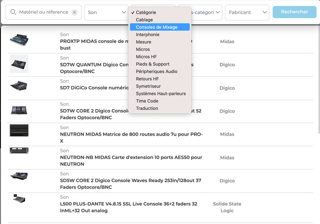This screenshot has height=224, width=320.
Task: Open the SD7W CORE 2 Digico thumbnail
Action: pyautogui.click(x=19, y=110)
